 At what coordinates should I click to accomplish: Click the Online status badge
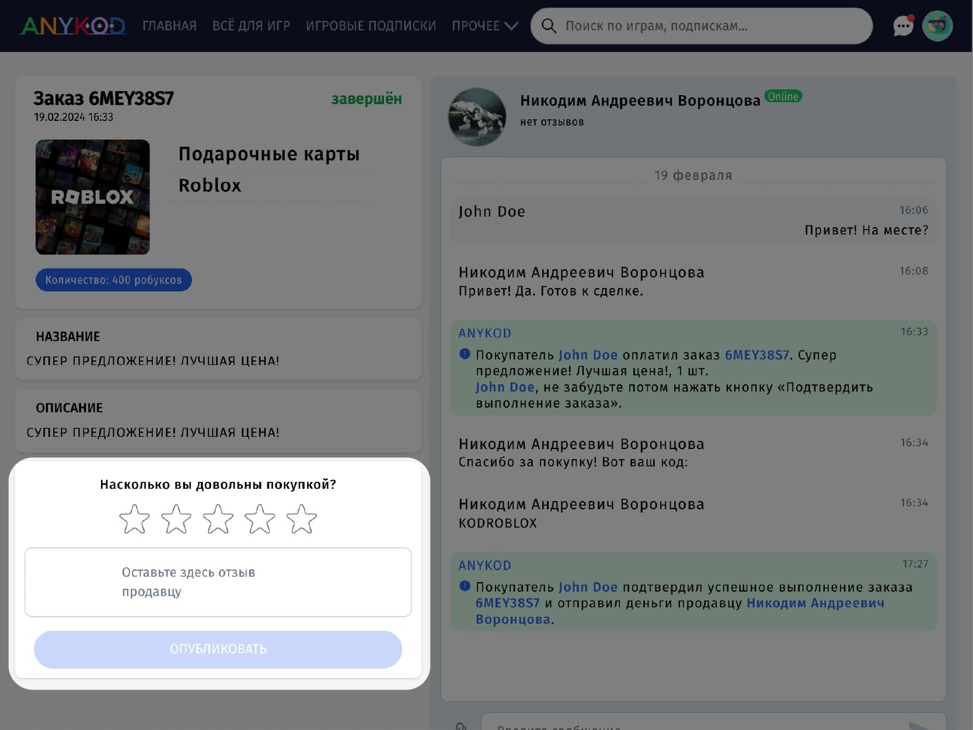(783, 96)
